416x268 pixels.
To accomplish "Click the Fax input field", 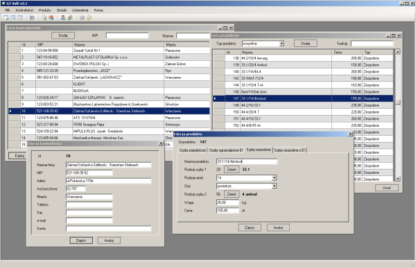I will pos(89,213).
